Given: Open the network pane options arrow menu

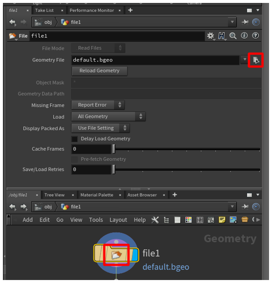Looking at the screenshot, I should 258,195.
